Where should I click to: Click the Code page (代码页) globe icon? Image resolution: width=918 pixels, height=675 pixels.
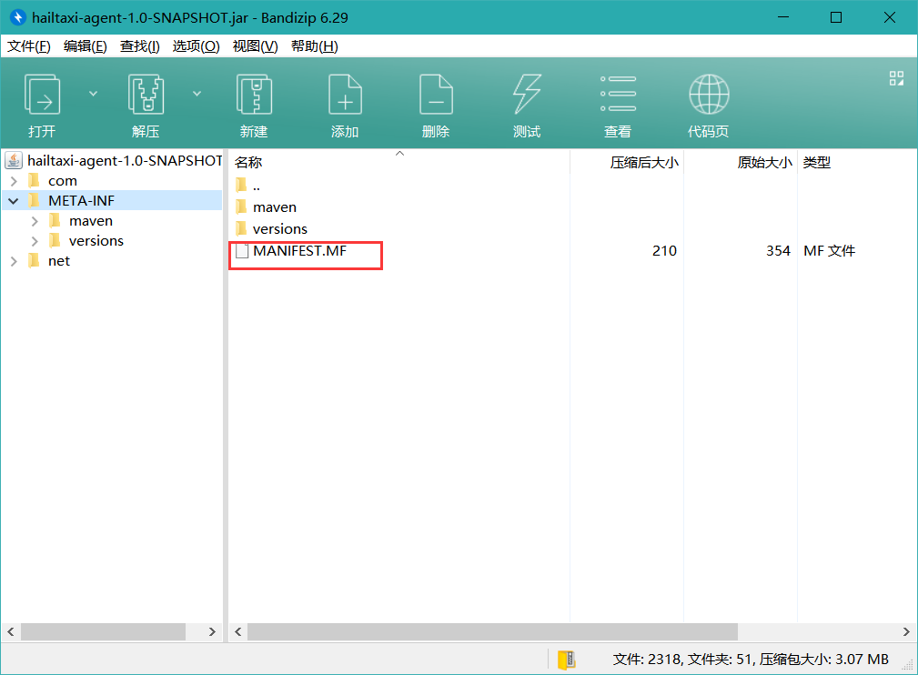pyautogui.click(x=709, y=95)
